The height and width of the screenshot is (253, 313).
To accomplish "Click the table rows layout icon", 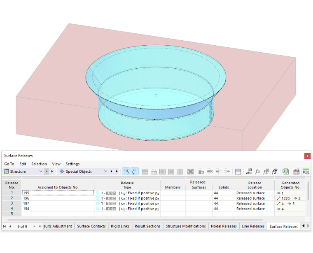I will coord(145,172).
